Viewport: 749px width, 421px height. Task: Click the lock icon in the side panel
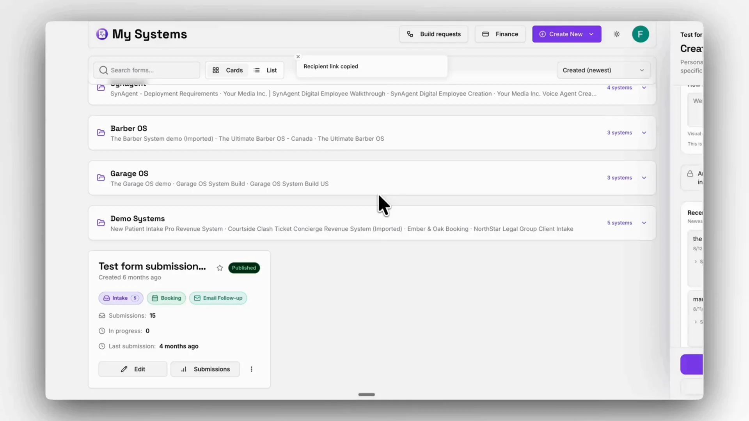click(690, 174)
